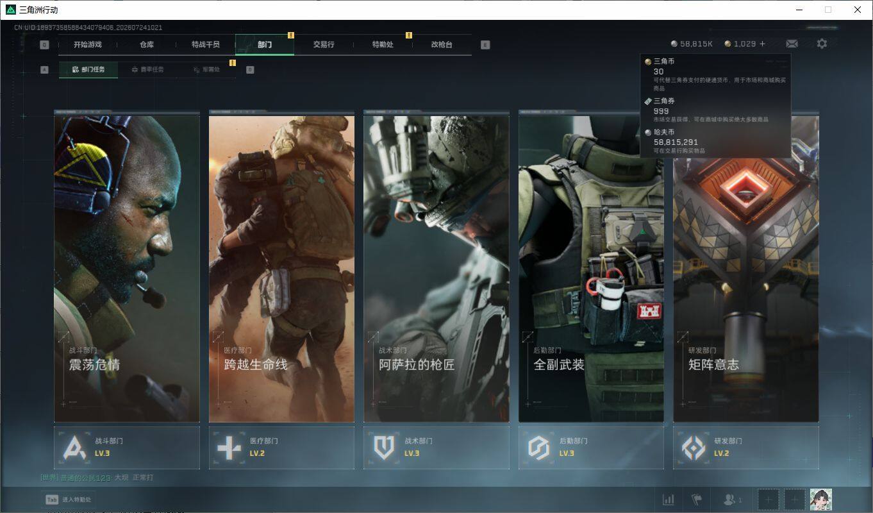Click the second empty squad slot plus
The image size is (873, 513).
tap(795, 500)
